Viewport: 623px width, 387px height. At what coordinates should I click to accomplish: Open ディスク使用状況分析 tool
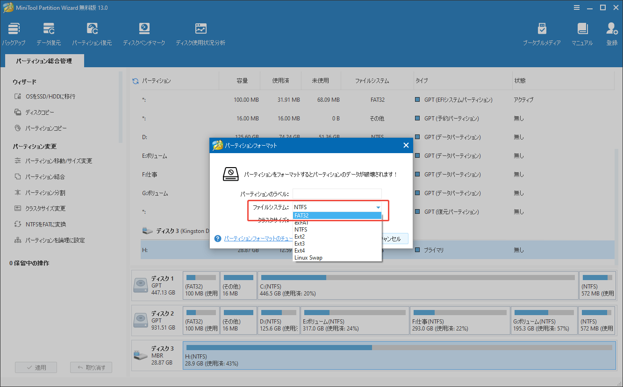coord(201,34)
